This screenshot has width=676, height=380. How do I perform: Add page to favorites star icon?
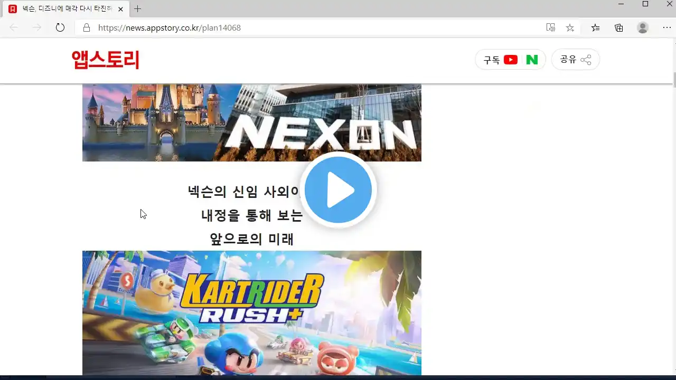[570, 27]
